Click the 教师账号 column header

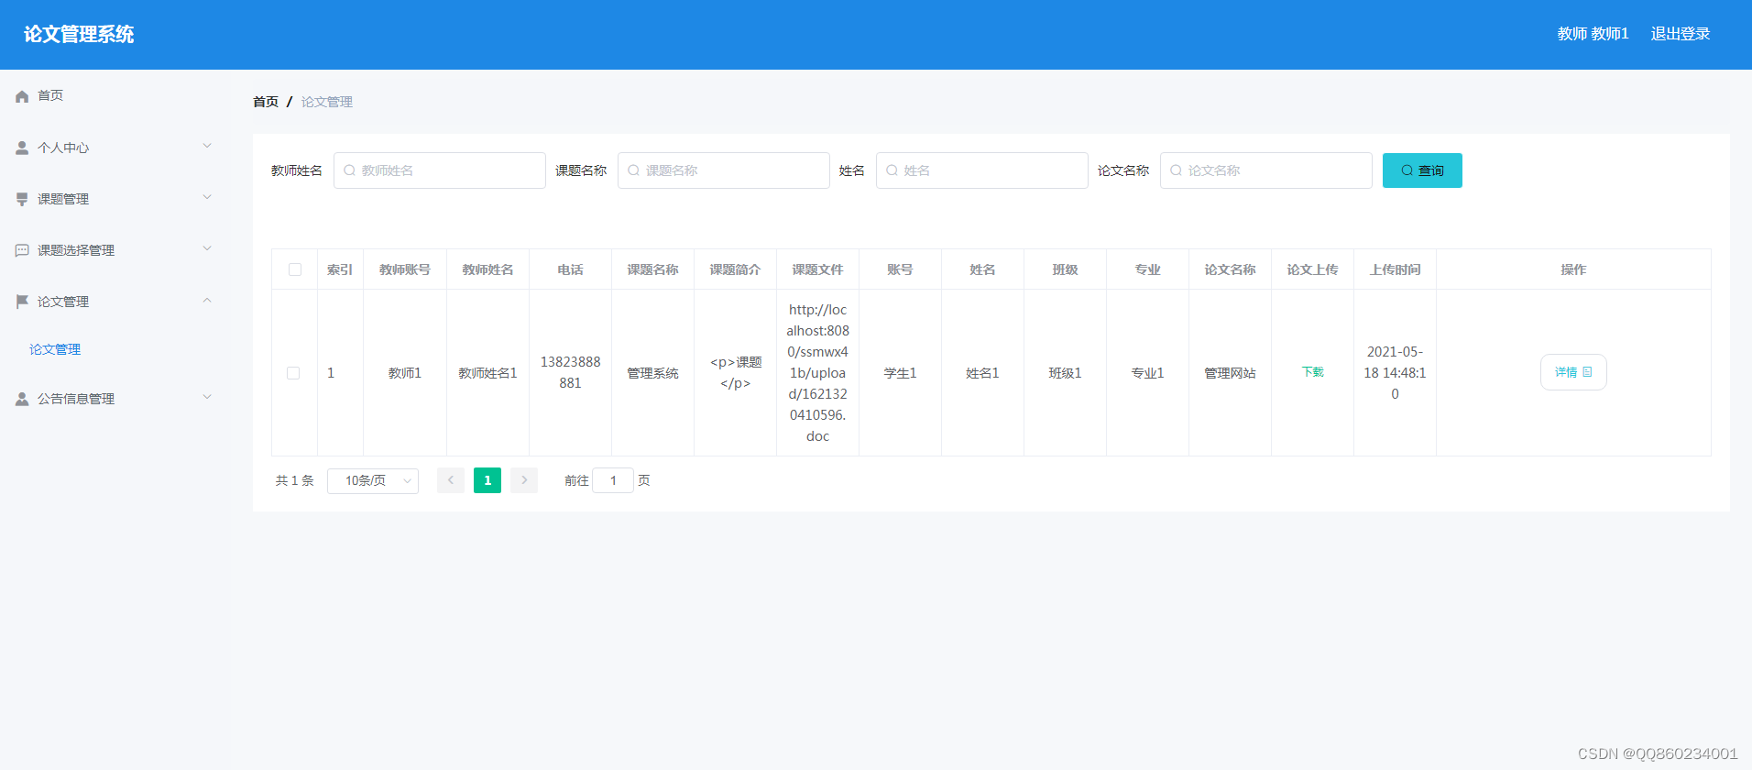405,269
